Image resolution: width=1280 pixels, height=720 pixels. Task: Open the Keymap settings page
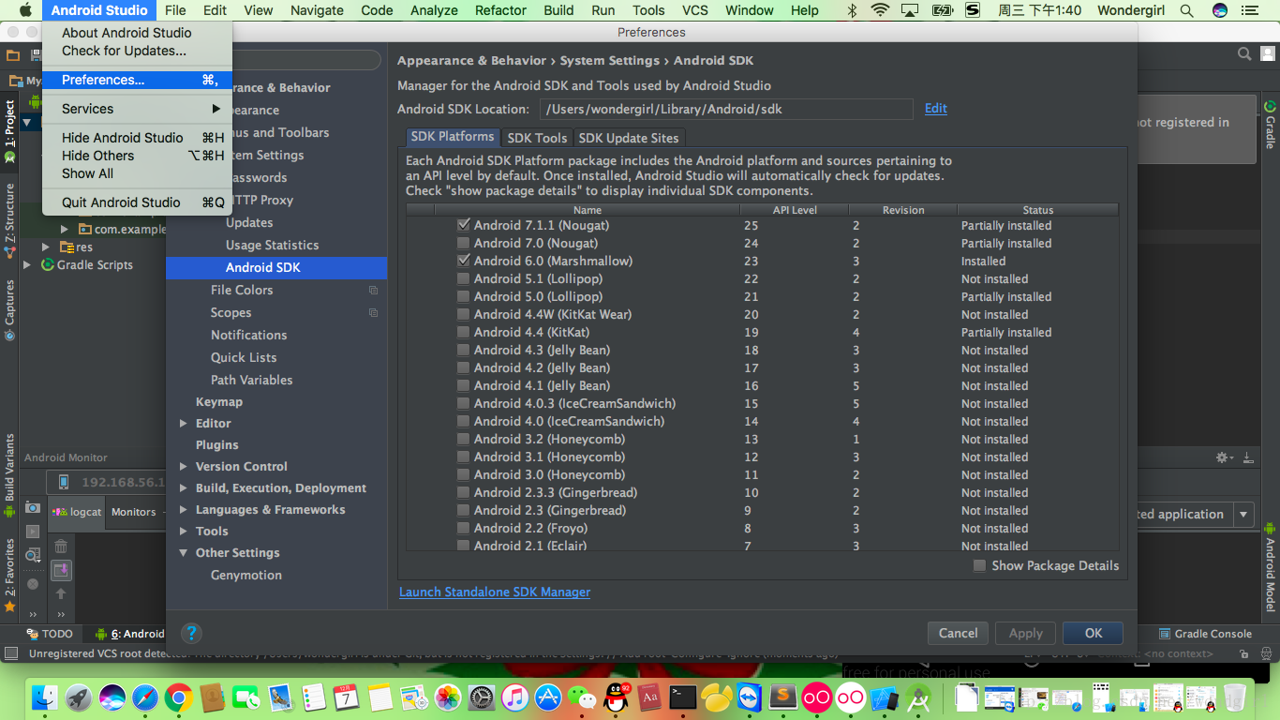[218, 402]
